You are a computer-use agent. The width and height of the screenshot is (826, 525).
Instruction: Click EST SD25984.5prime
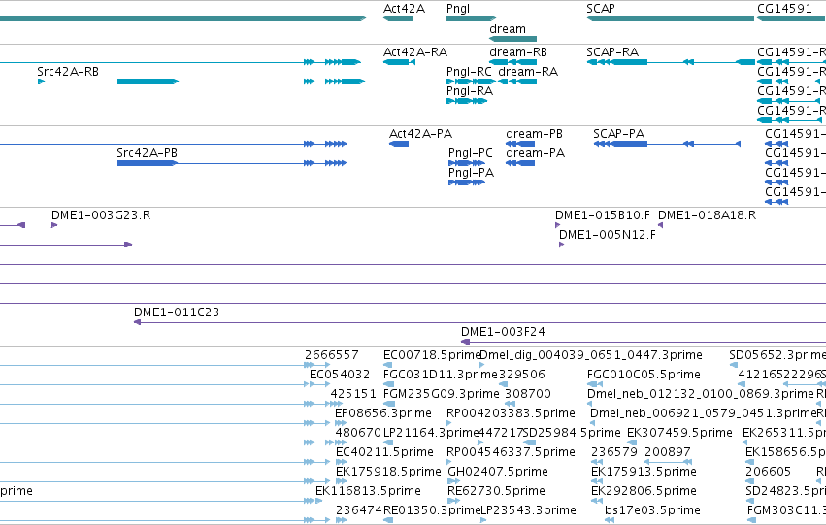(x=573, y=433)
